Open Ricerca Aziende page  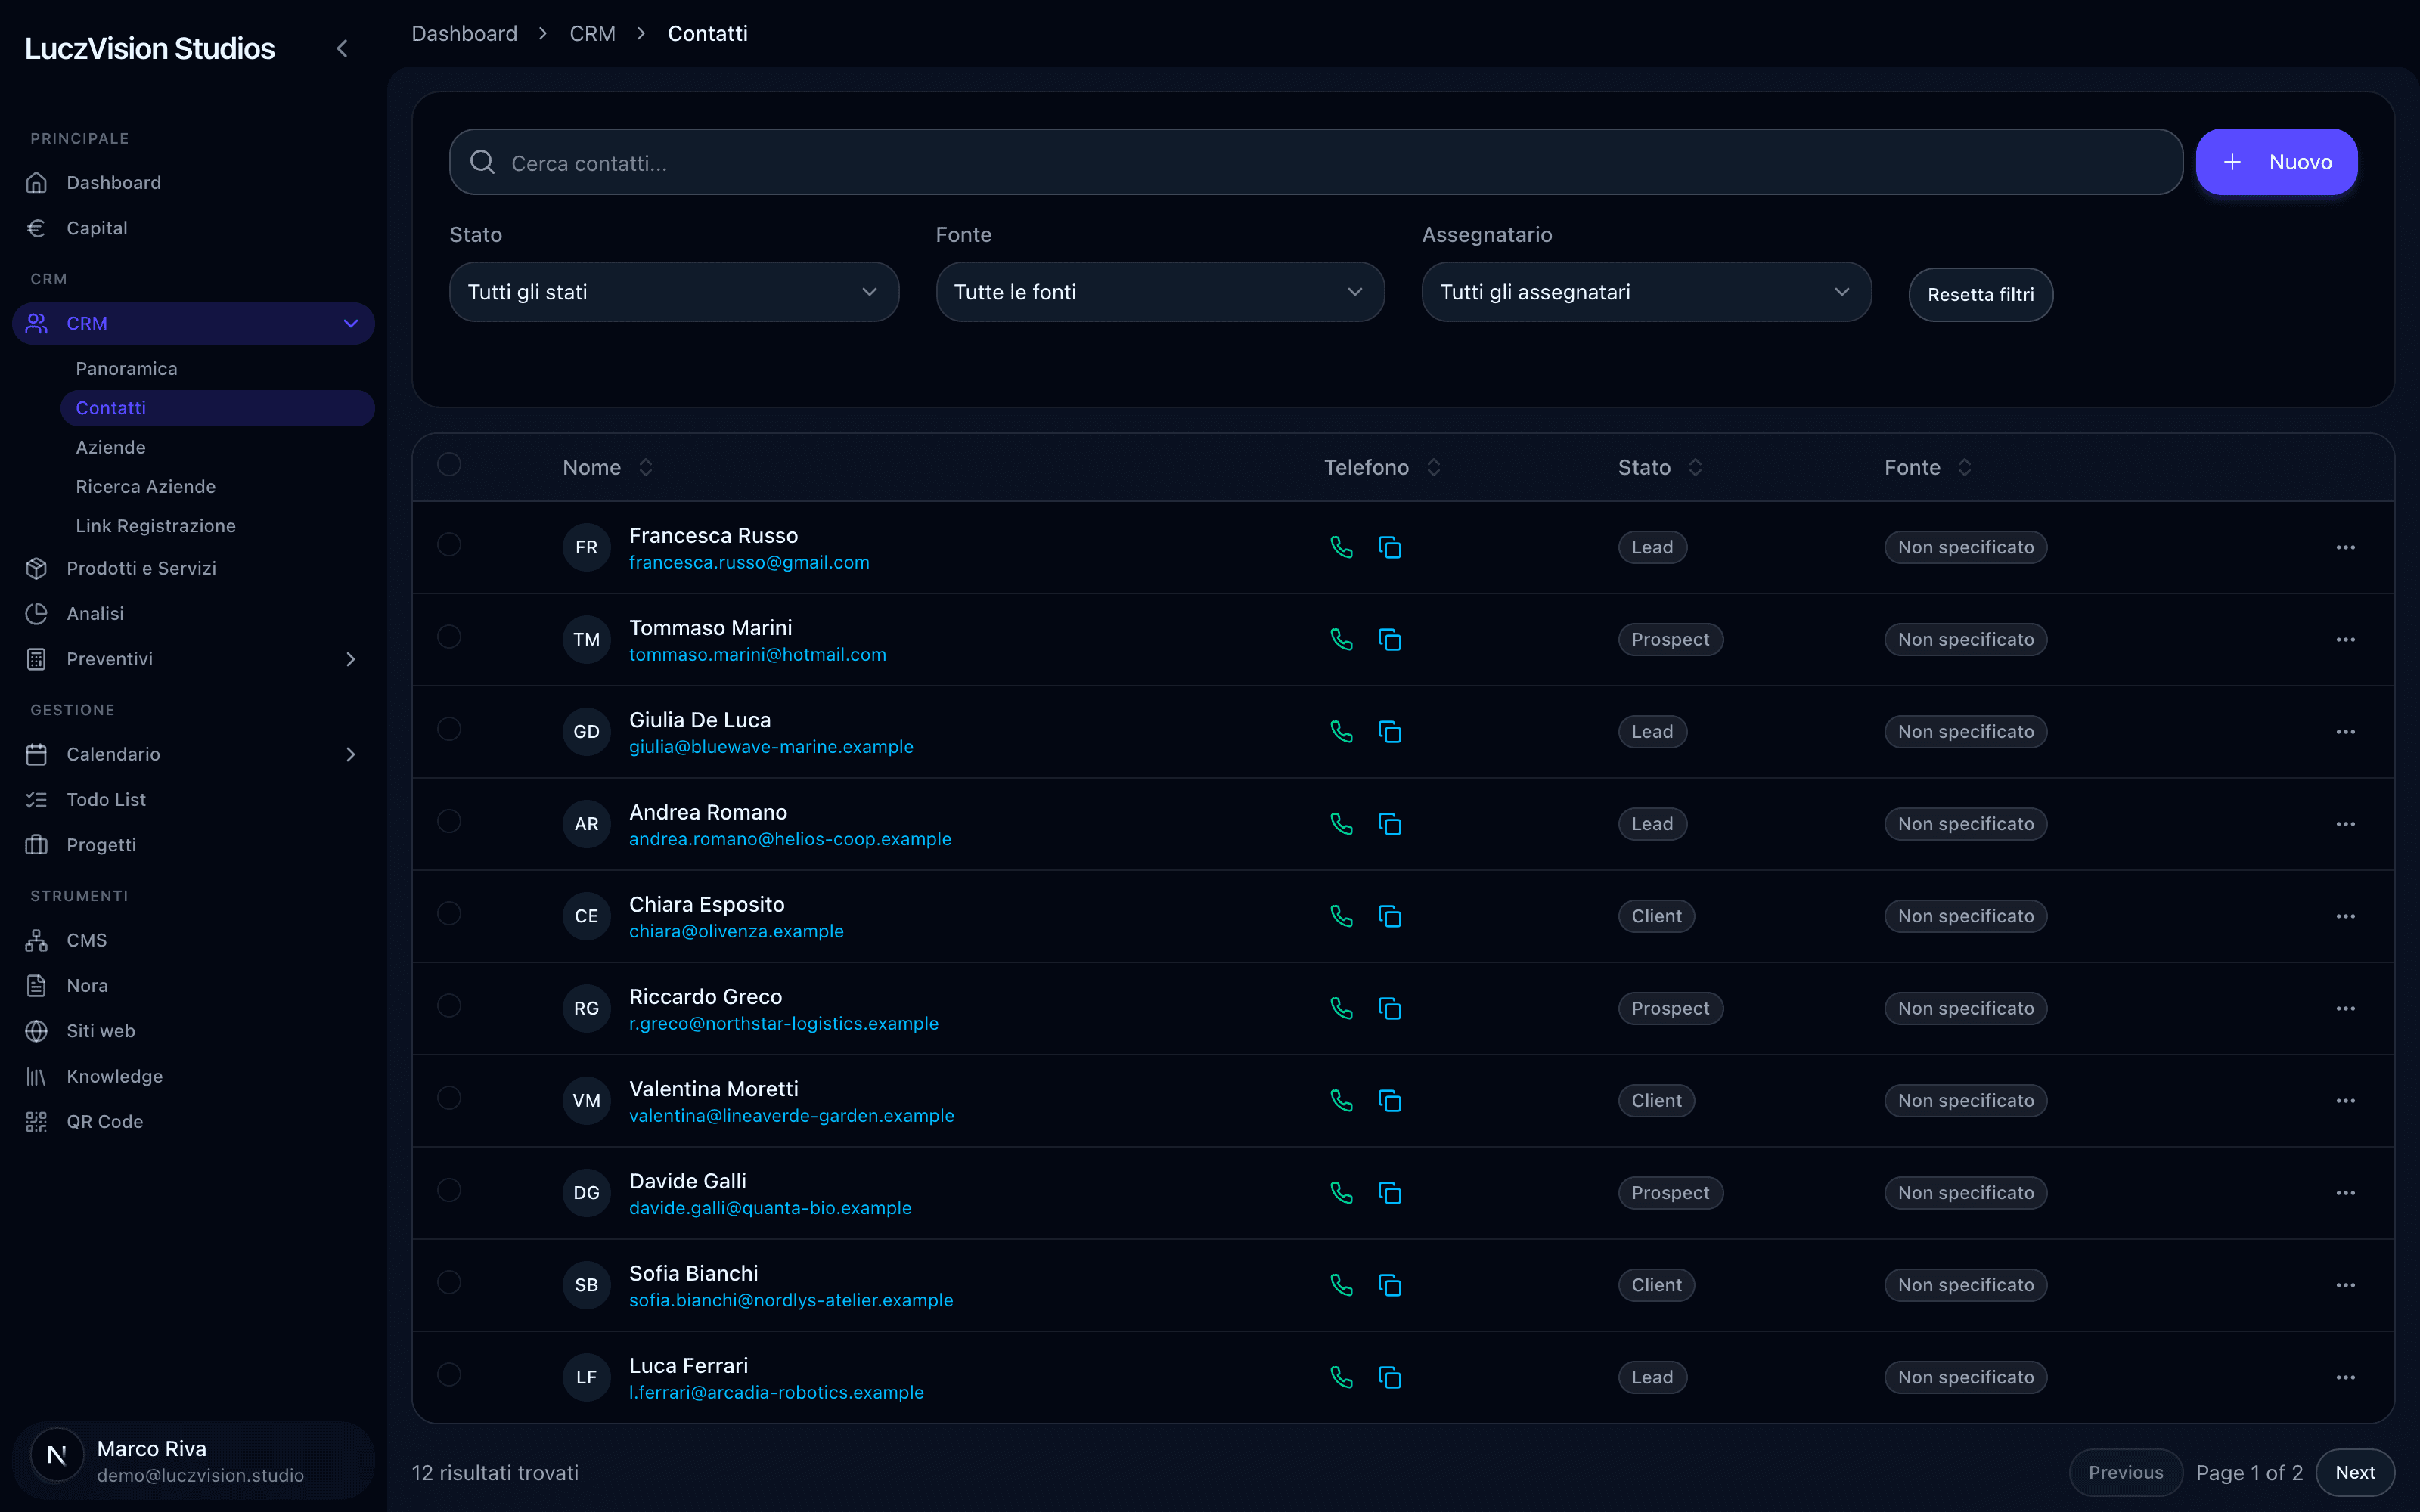click(x=146, y=486)
